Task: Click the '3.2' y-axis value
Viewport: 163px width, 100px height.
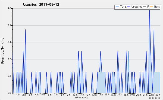Action: (x=9, y=25)
